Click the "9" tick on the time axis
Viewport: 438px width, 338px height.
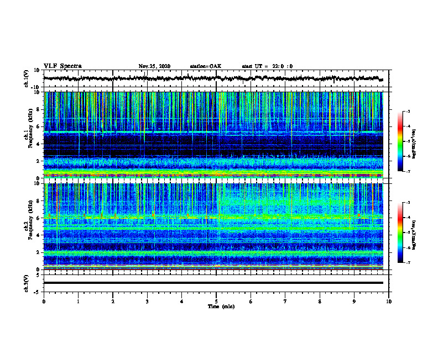354,302
